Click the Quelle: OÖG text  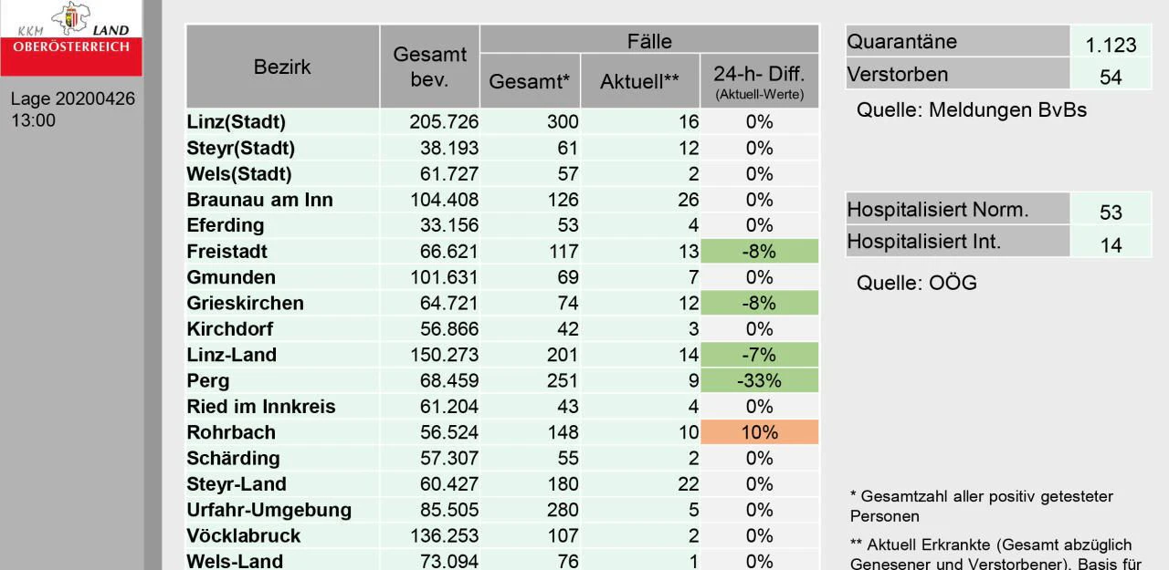tap(916, 283)
